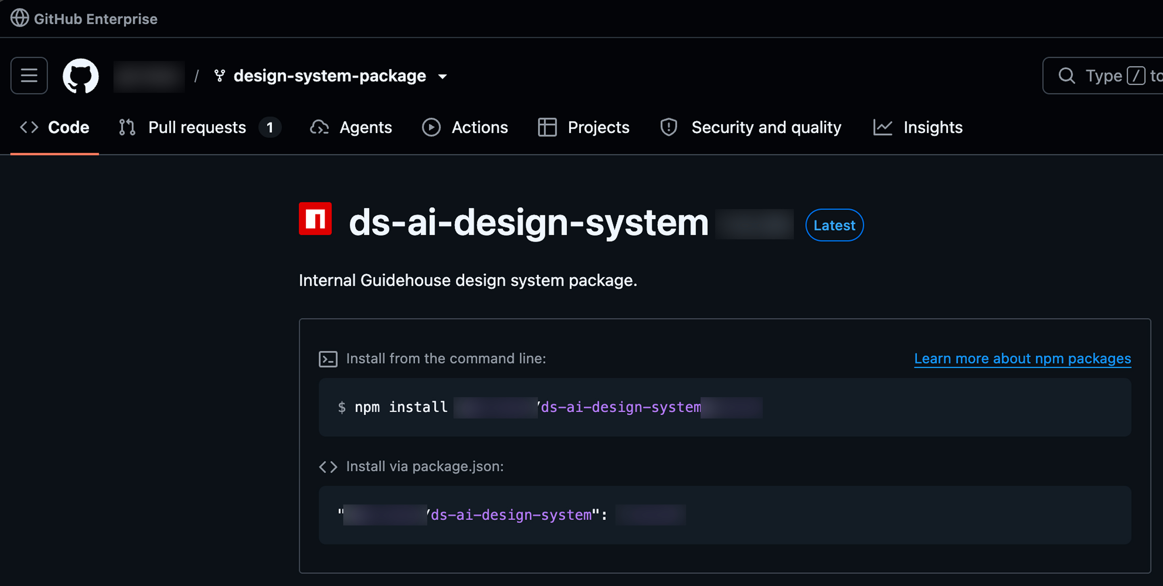Expand the design-system-package repository dropdown
Image resolution: width=1163 pixels, height=586 pixels.
coord(443,77)
